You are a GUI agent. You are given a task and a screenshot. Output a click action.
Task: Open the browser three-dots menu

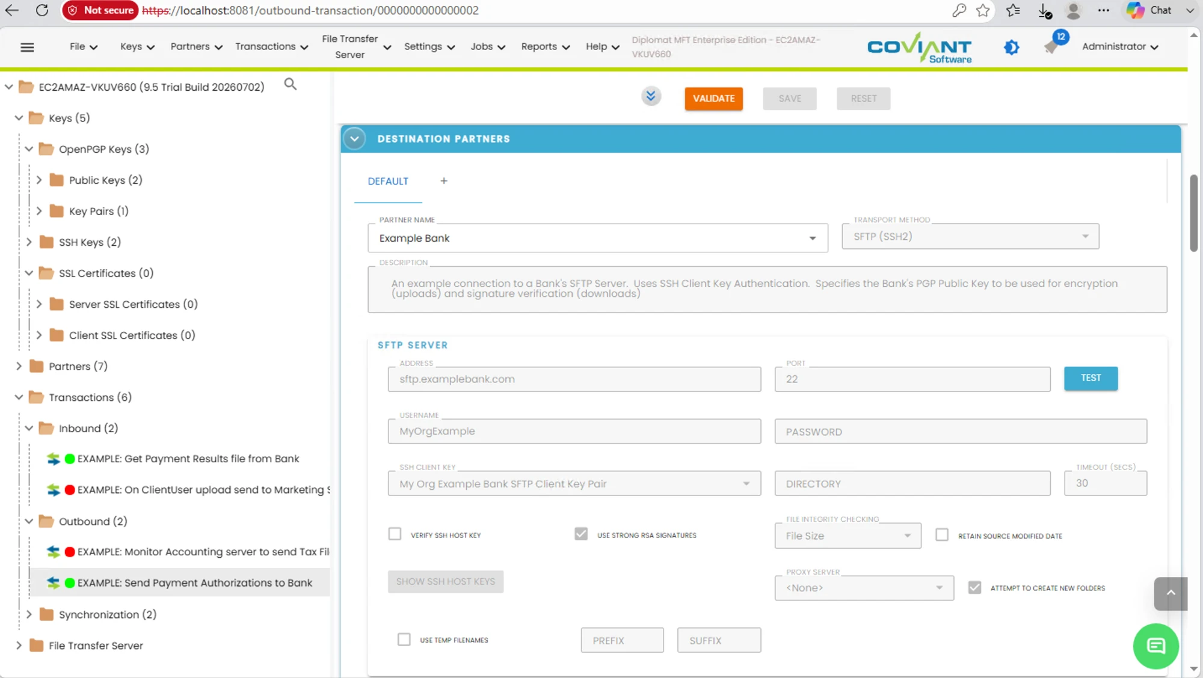tap(1103, 10)
